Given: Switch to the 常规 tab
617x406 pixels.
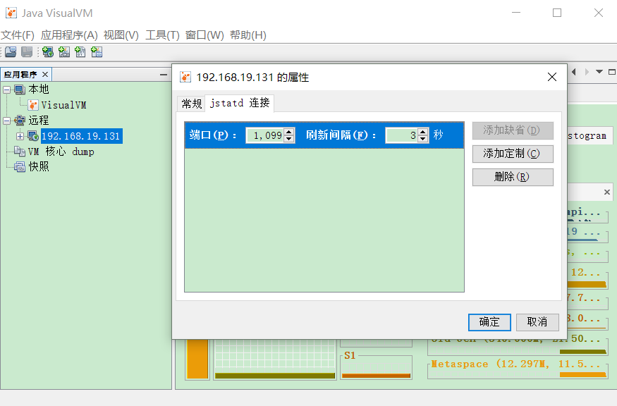Looking at the screenshot, I should pyautogui.click(x=192, y=104).
